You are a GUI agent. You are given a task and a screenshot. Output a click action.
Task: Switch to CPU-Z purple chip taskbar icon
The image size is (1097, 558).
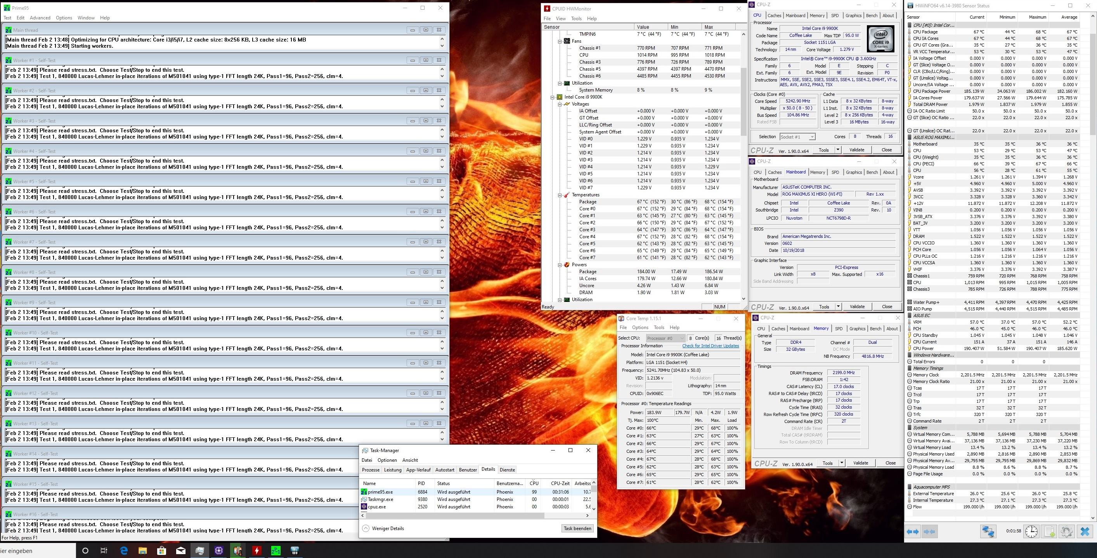219,551
